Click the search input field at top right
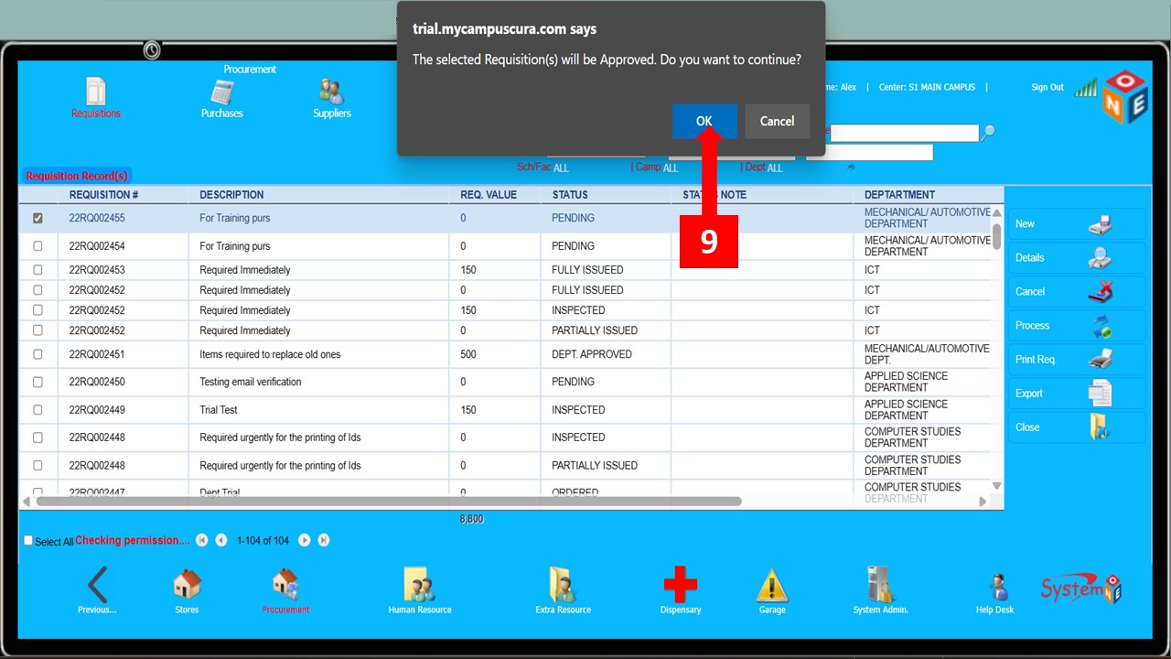The image size is (1171, 659). [904, 134]
